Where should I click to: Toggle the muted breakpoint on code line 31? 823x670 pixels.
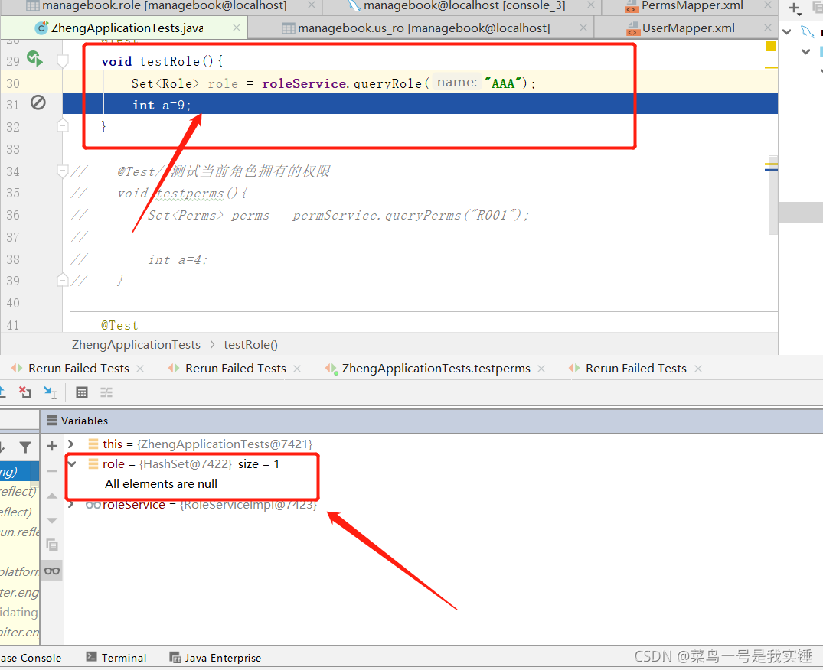point(38,102)
